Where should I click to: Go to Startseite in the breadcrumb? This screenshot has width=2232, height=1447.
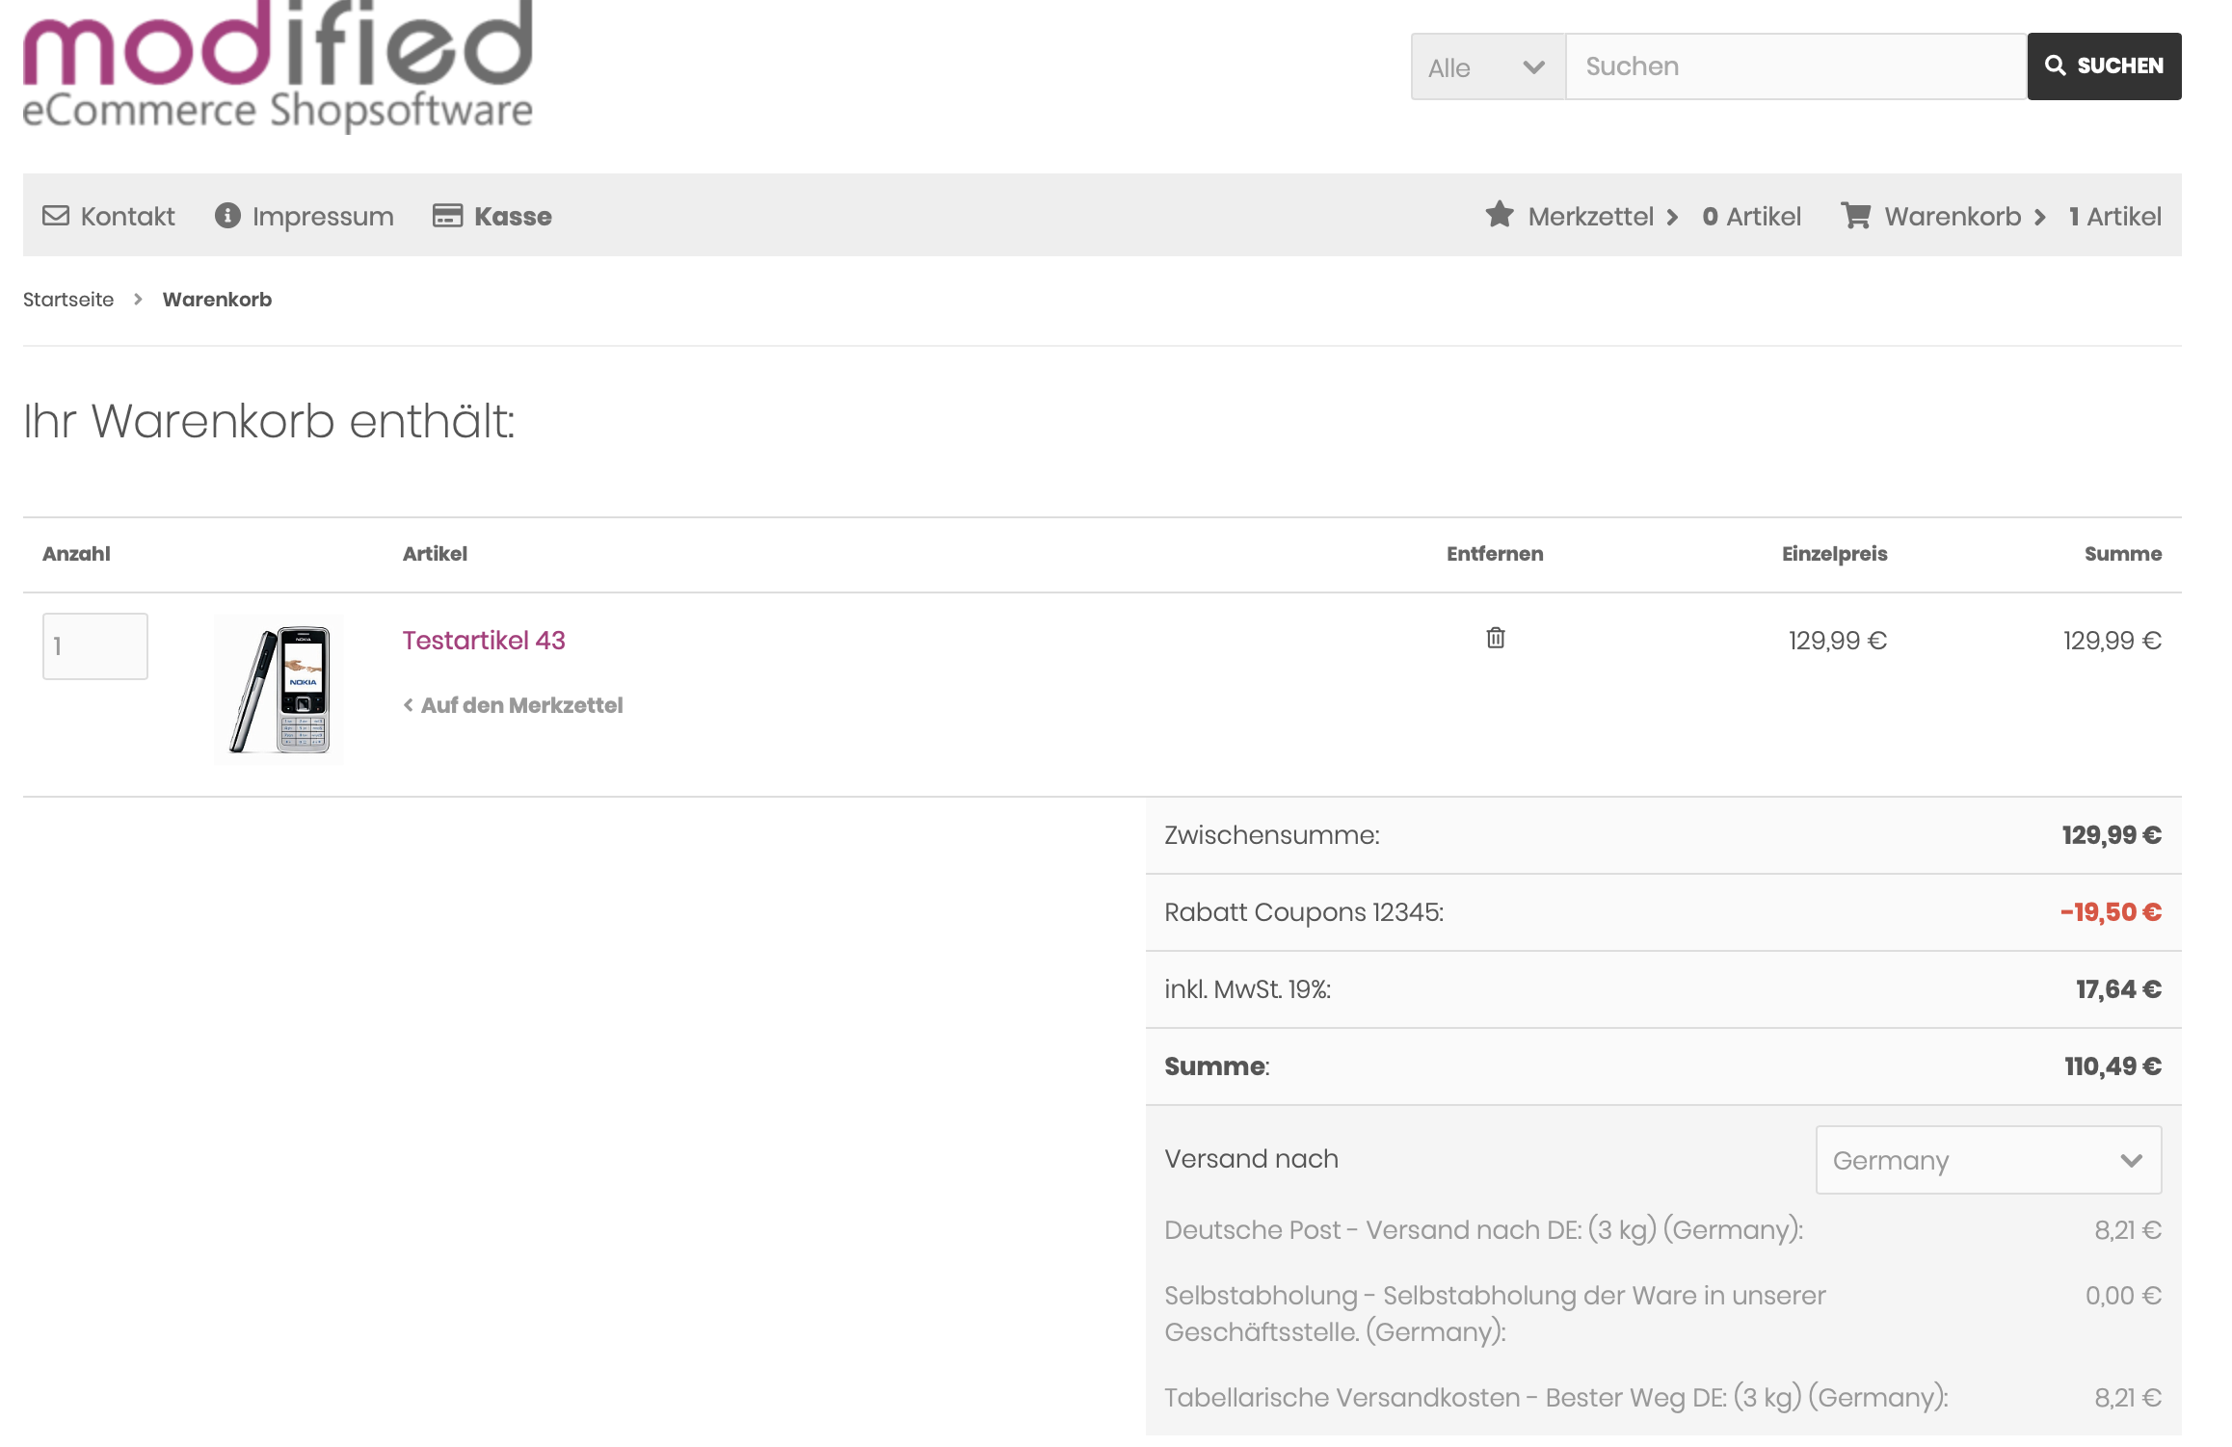[x=68, y=300]
